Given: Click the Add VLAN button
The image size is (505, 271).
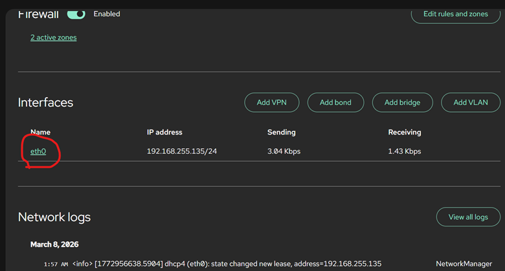Looking at the screenshot, I should (471, 102).
